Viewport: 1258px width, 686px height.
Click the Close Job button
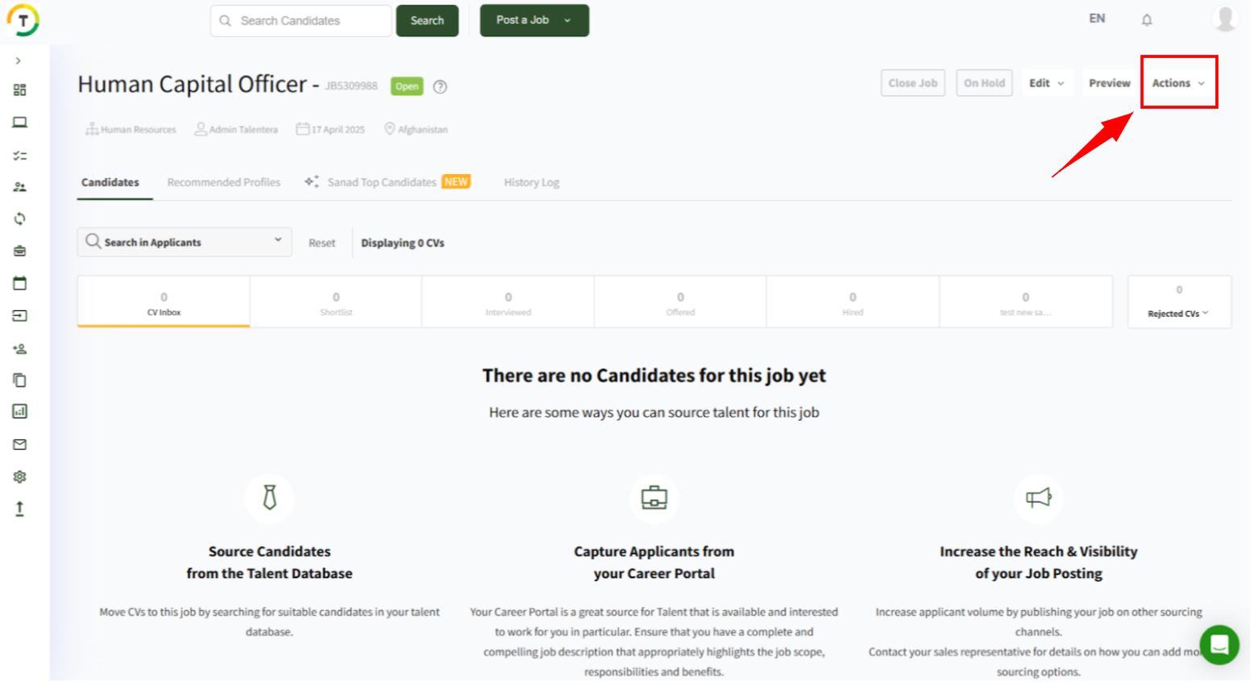tap(912, 83)
